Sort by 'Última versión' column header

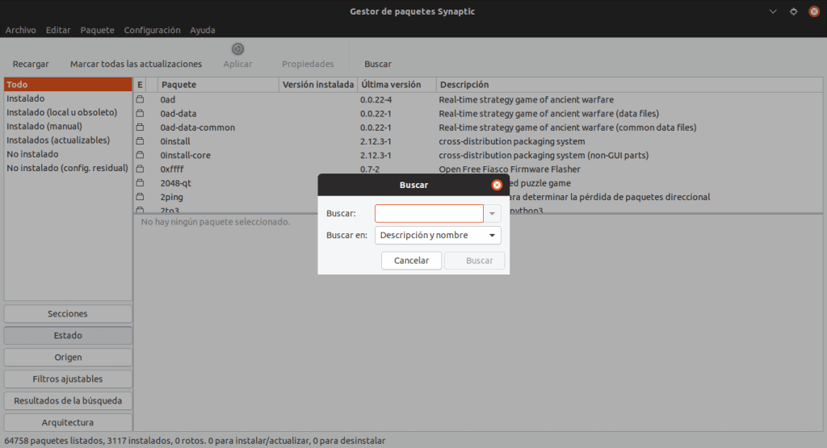point(397,84)
